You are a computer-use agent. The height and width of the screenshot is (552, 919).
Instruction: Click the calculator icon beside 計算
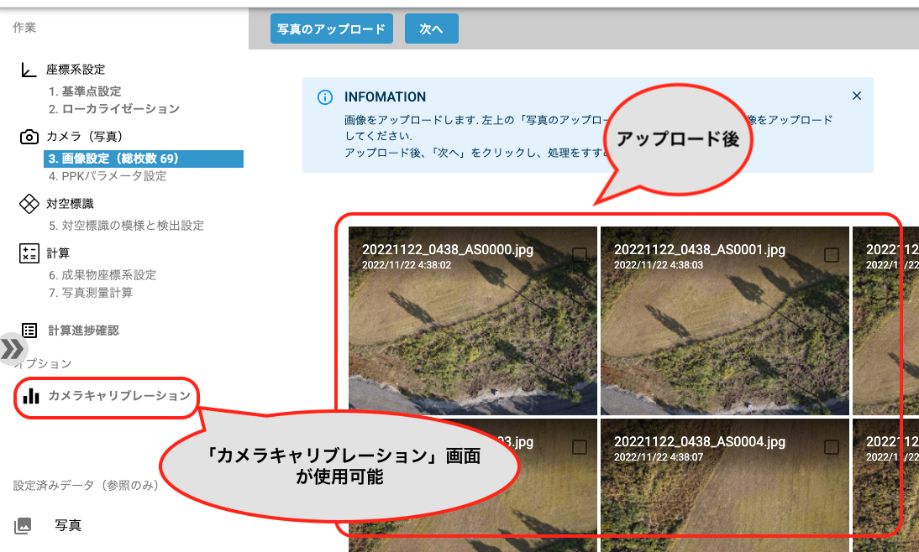(x=29, y=253)
